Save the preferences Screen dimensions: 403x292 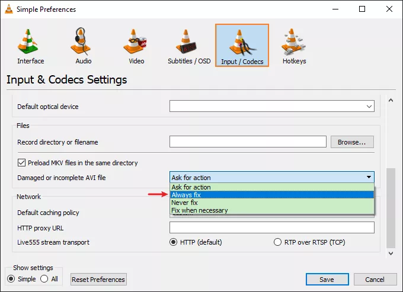pyautogui.click(x=327, y=279)
